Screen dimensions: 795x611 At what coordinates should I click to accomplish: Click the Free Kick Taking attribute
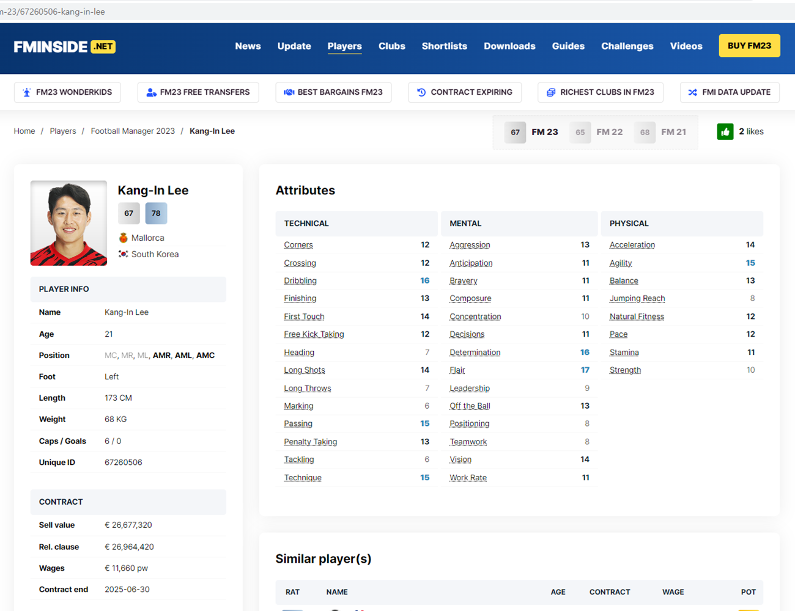pos(314,334)
